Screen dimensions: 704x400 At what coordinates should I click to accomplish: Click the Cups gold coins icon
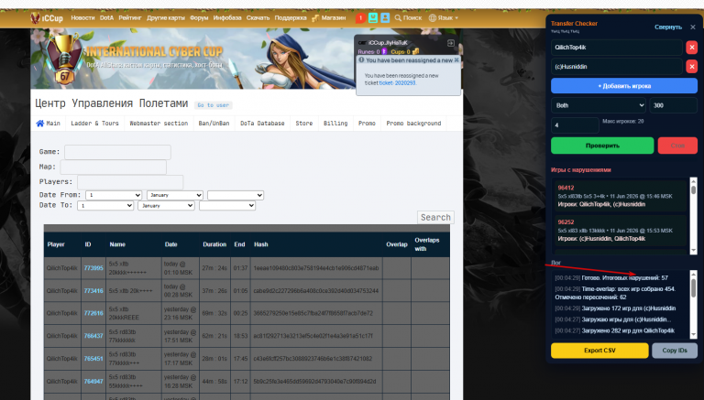pyautogui.click(x=416, y=51)
